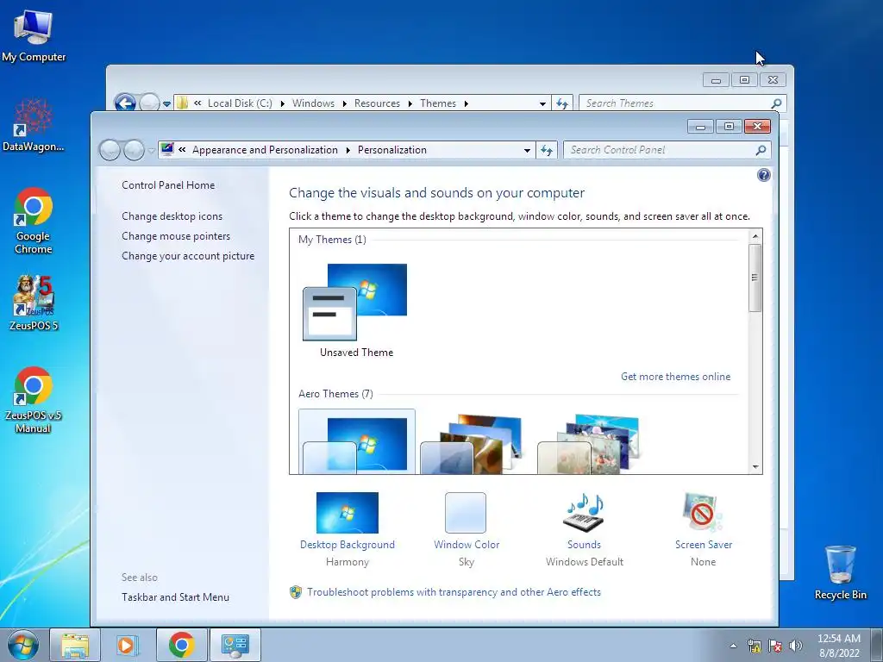Open Windows Explorer from the taskbar
The width and height of the screenshot is (883, 662).
75,645
